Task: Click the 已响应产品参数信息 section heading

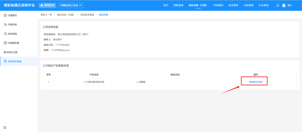Action: [x=57, y=66]
